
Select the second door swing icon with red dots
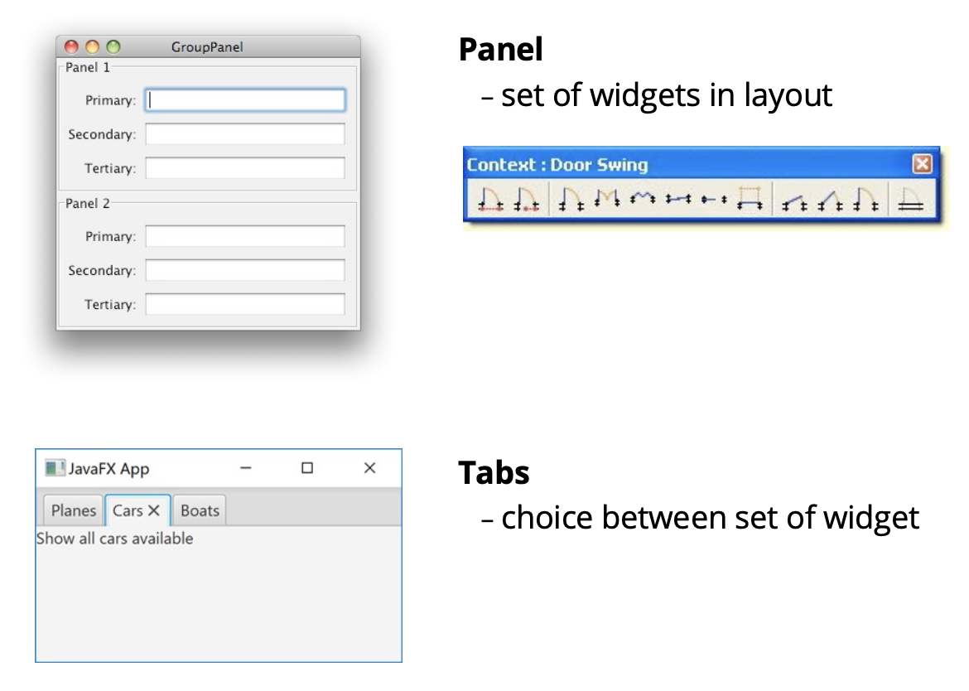tap(527, 200)
